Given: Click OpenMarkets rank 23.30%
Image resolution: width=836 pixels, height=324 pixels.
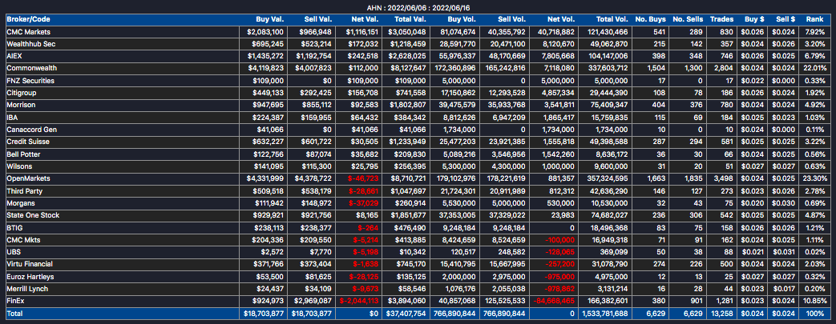Looking at the screenshot, I should (x=815, y=178).
